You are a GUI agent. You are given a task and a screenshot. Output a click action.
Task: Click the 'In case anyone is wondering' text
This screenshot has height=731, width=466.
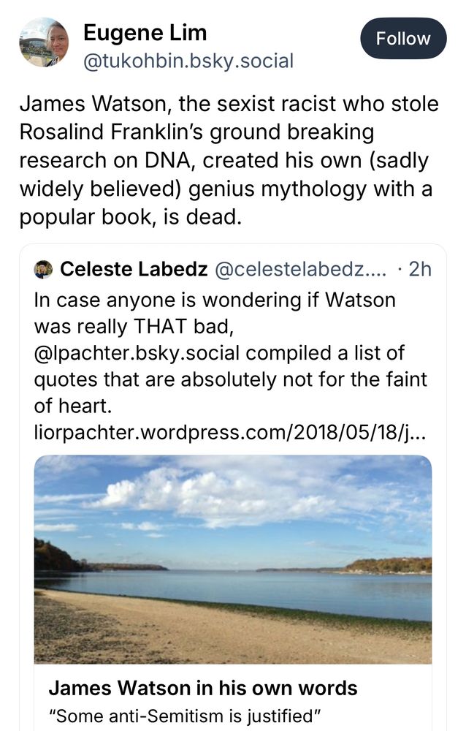pyautogui.click(x=212, y=300)
